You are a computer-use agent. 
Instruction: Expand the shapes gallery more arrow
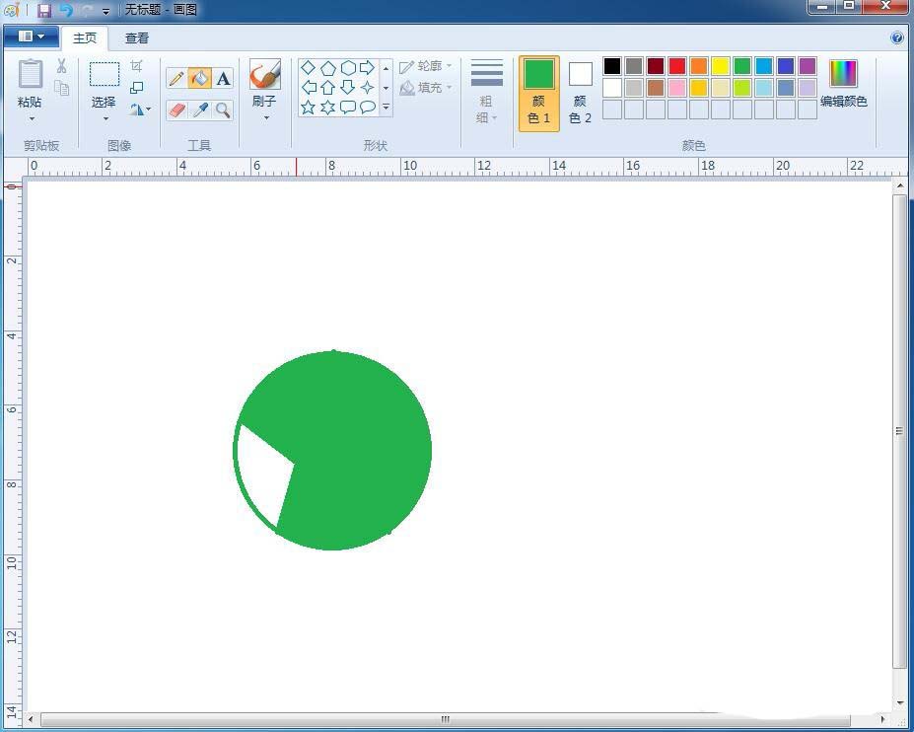pyautogui.click(x=386, y=107)
